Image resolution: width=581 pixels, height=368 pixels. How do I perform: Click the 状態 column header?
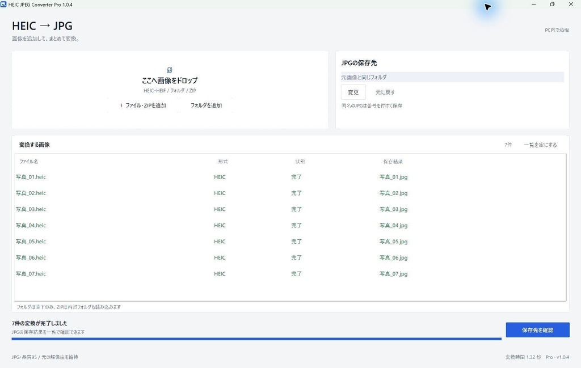(300, 162)
